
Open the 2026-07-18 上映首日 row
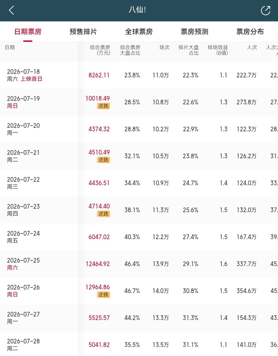(139, 75)
